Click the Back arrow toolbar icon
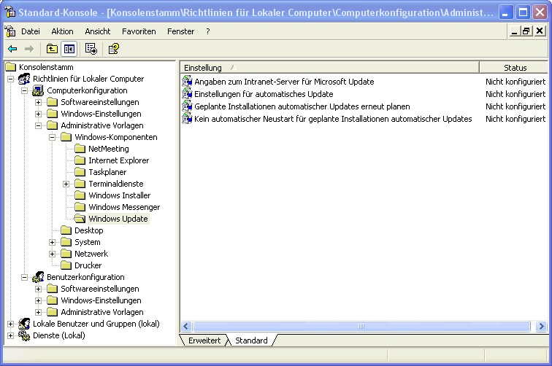Screen dimensions: 552x366 coord(12,49)
